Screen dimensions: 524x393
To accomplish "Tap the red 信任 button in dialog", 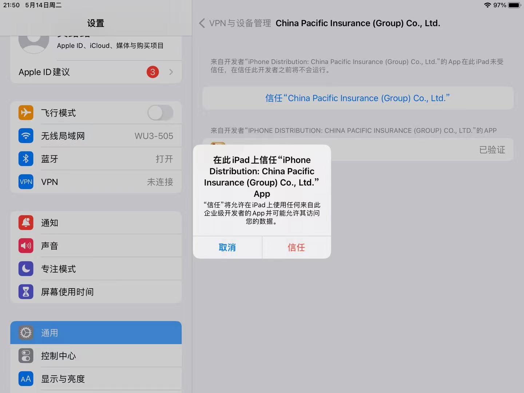I will pyautogui.click(x=296, y=247).
